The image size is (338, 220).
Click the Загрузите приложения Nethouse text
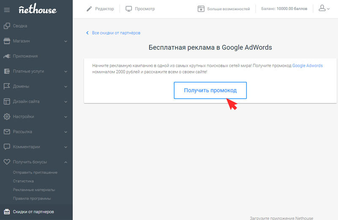point(281,218)
